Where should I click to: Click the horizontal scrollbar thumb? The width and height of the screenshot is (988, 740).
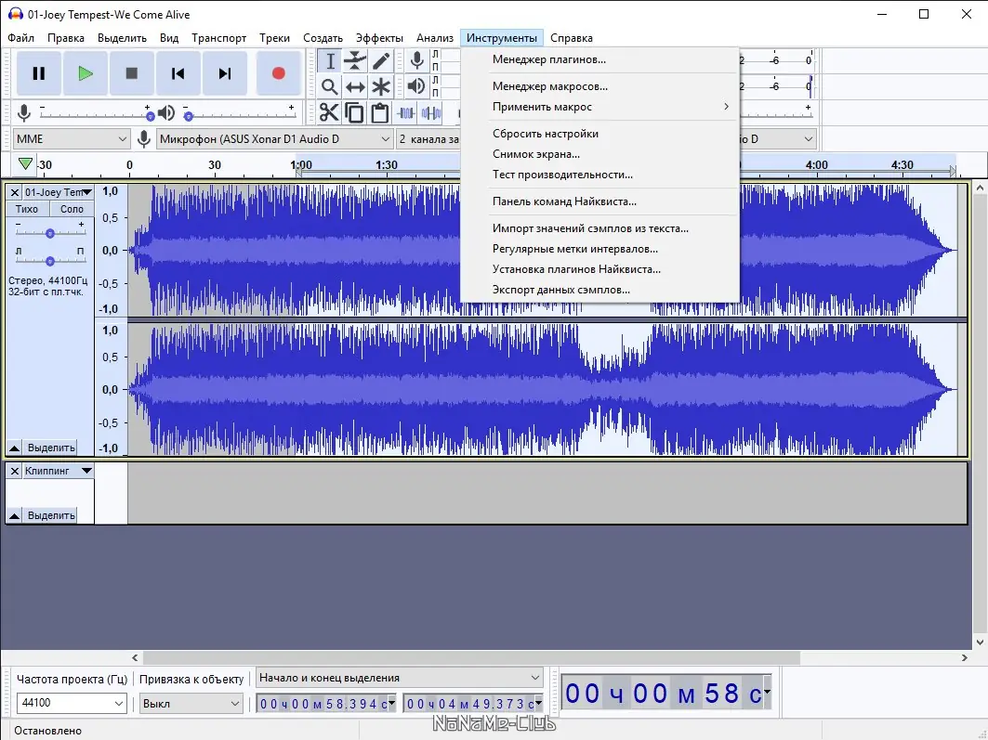(x=471, y=657)
